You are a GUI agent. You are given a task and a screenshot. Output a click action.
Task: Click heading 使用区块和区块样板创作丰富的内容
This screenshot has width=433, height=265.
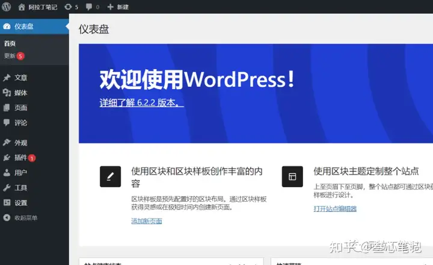coord(197,177)
